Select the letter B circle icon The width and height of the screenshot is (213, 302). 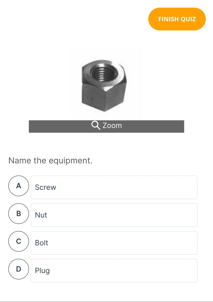coord(18,214)
